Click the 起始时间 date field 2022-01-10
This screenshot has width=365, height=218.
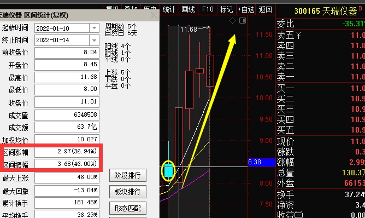click(62, 28)
